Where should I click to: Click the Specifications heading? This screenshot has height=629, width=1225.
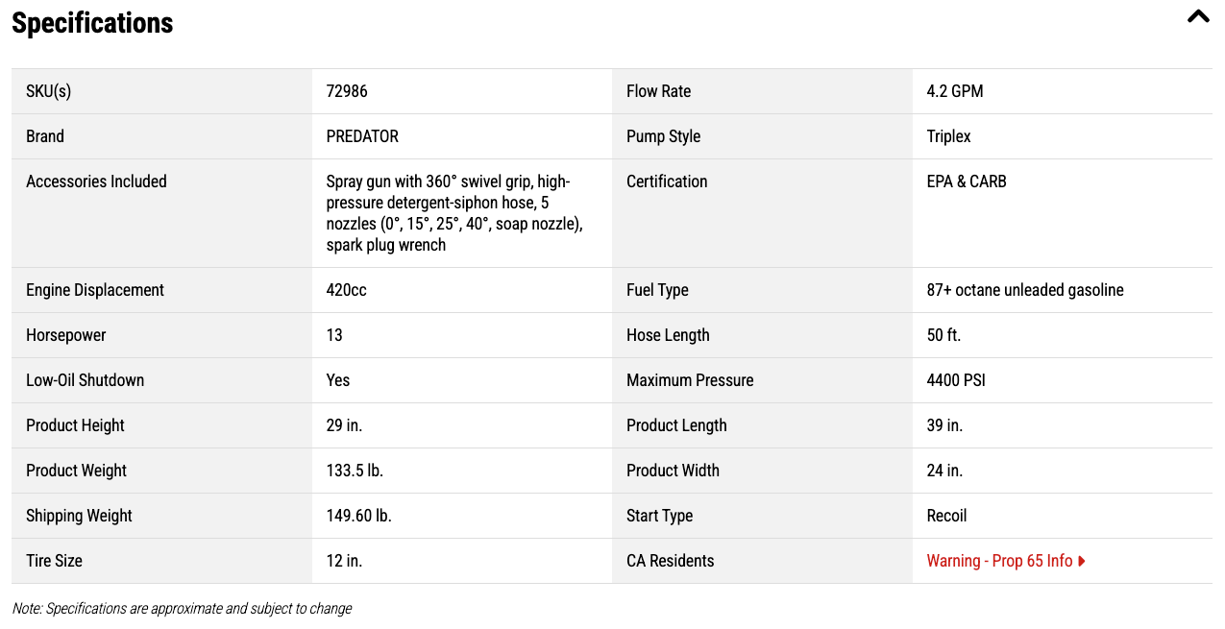[92, 23]
